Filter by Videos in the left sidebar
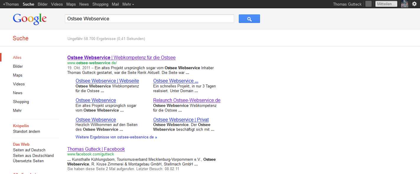 tap(19, 84)
